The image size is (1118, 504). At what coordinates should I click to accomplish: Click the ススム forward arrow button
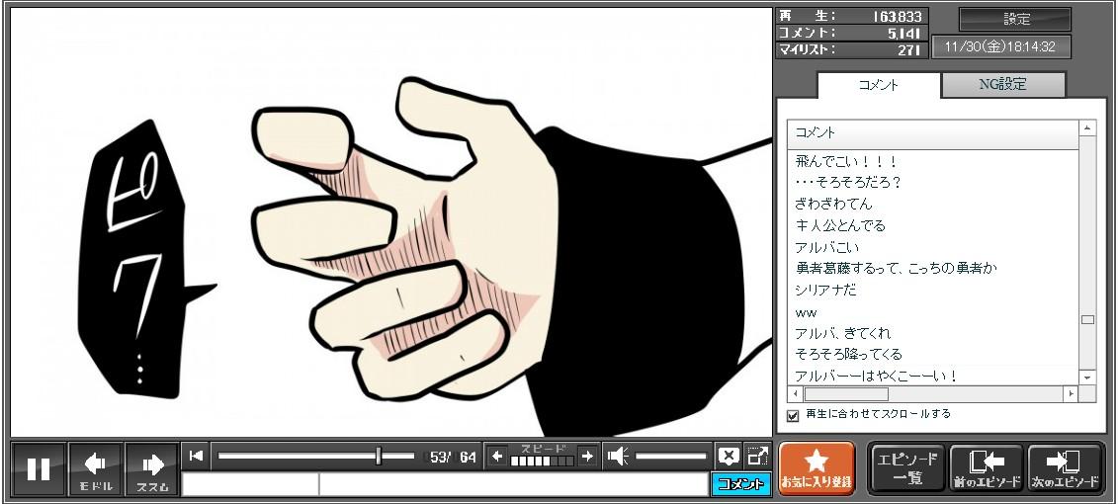[x=151, y=468]
